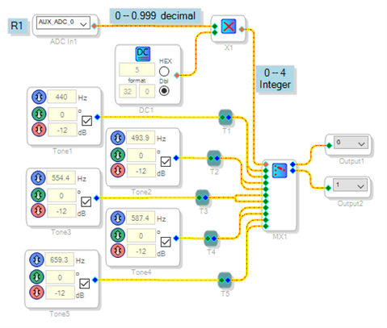The image size is (387, 328).
Task: Click Tone2 red gain stepper icon
Action: [118, 170]
